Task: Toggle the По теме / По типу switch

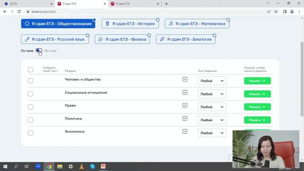Action: click(x=39, y=51)
